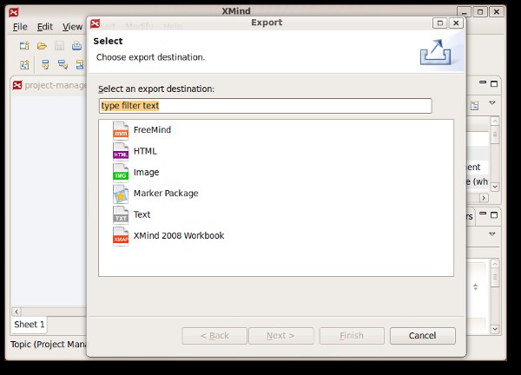Click scroll-up arrow in upper right panel
The width and height of the screenshot is (521, 375).
pyautogui.click(x=495, y=122)
